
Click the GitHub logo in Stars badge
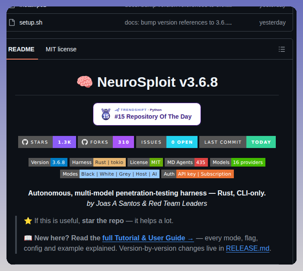pos(25,142)
